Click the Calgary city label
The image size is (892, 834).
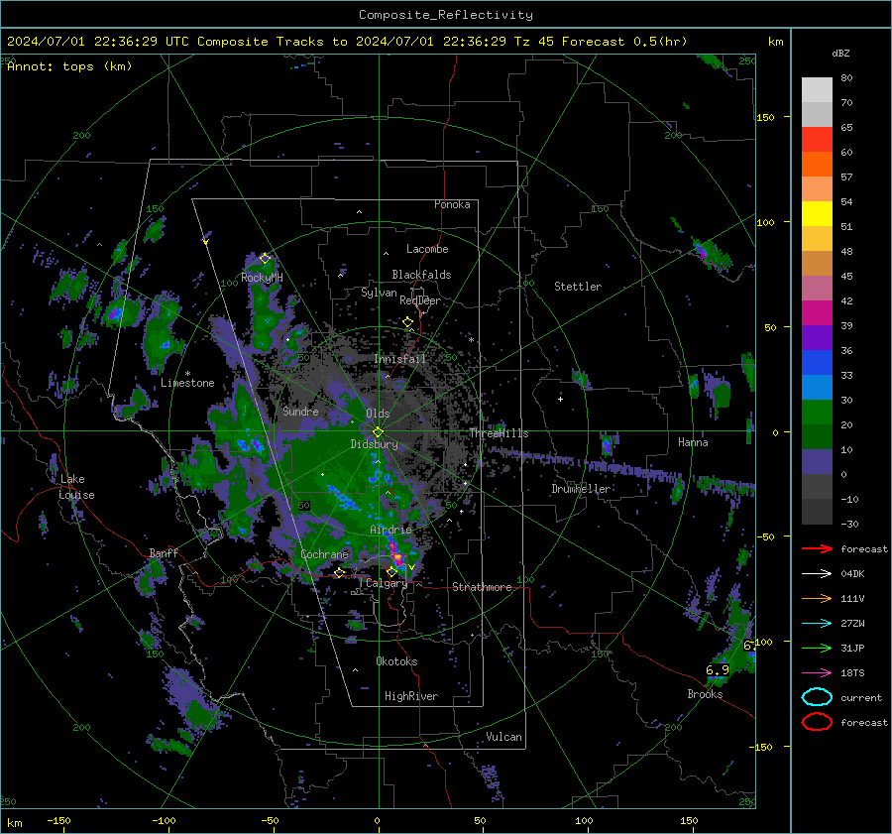click(387, 583)
